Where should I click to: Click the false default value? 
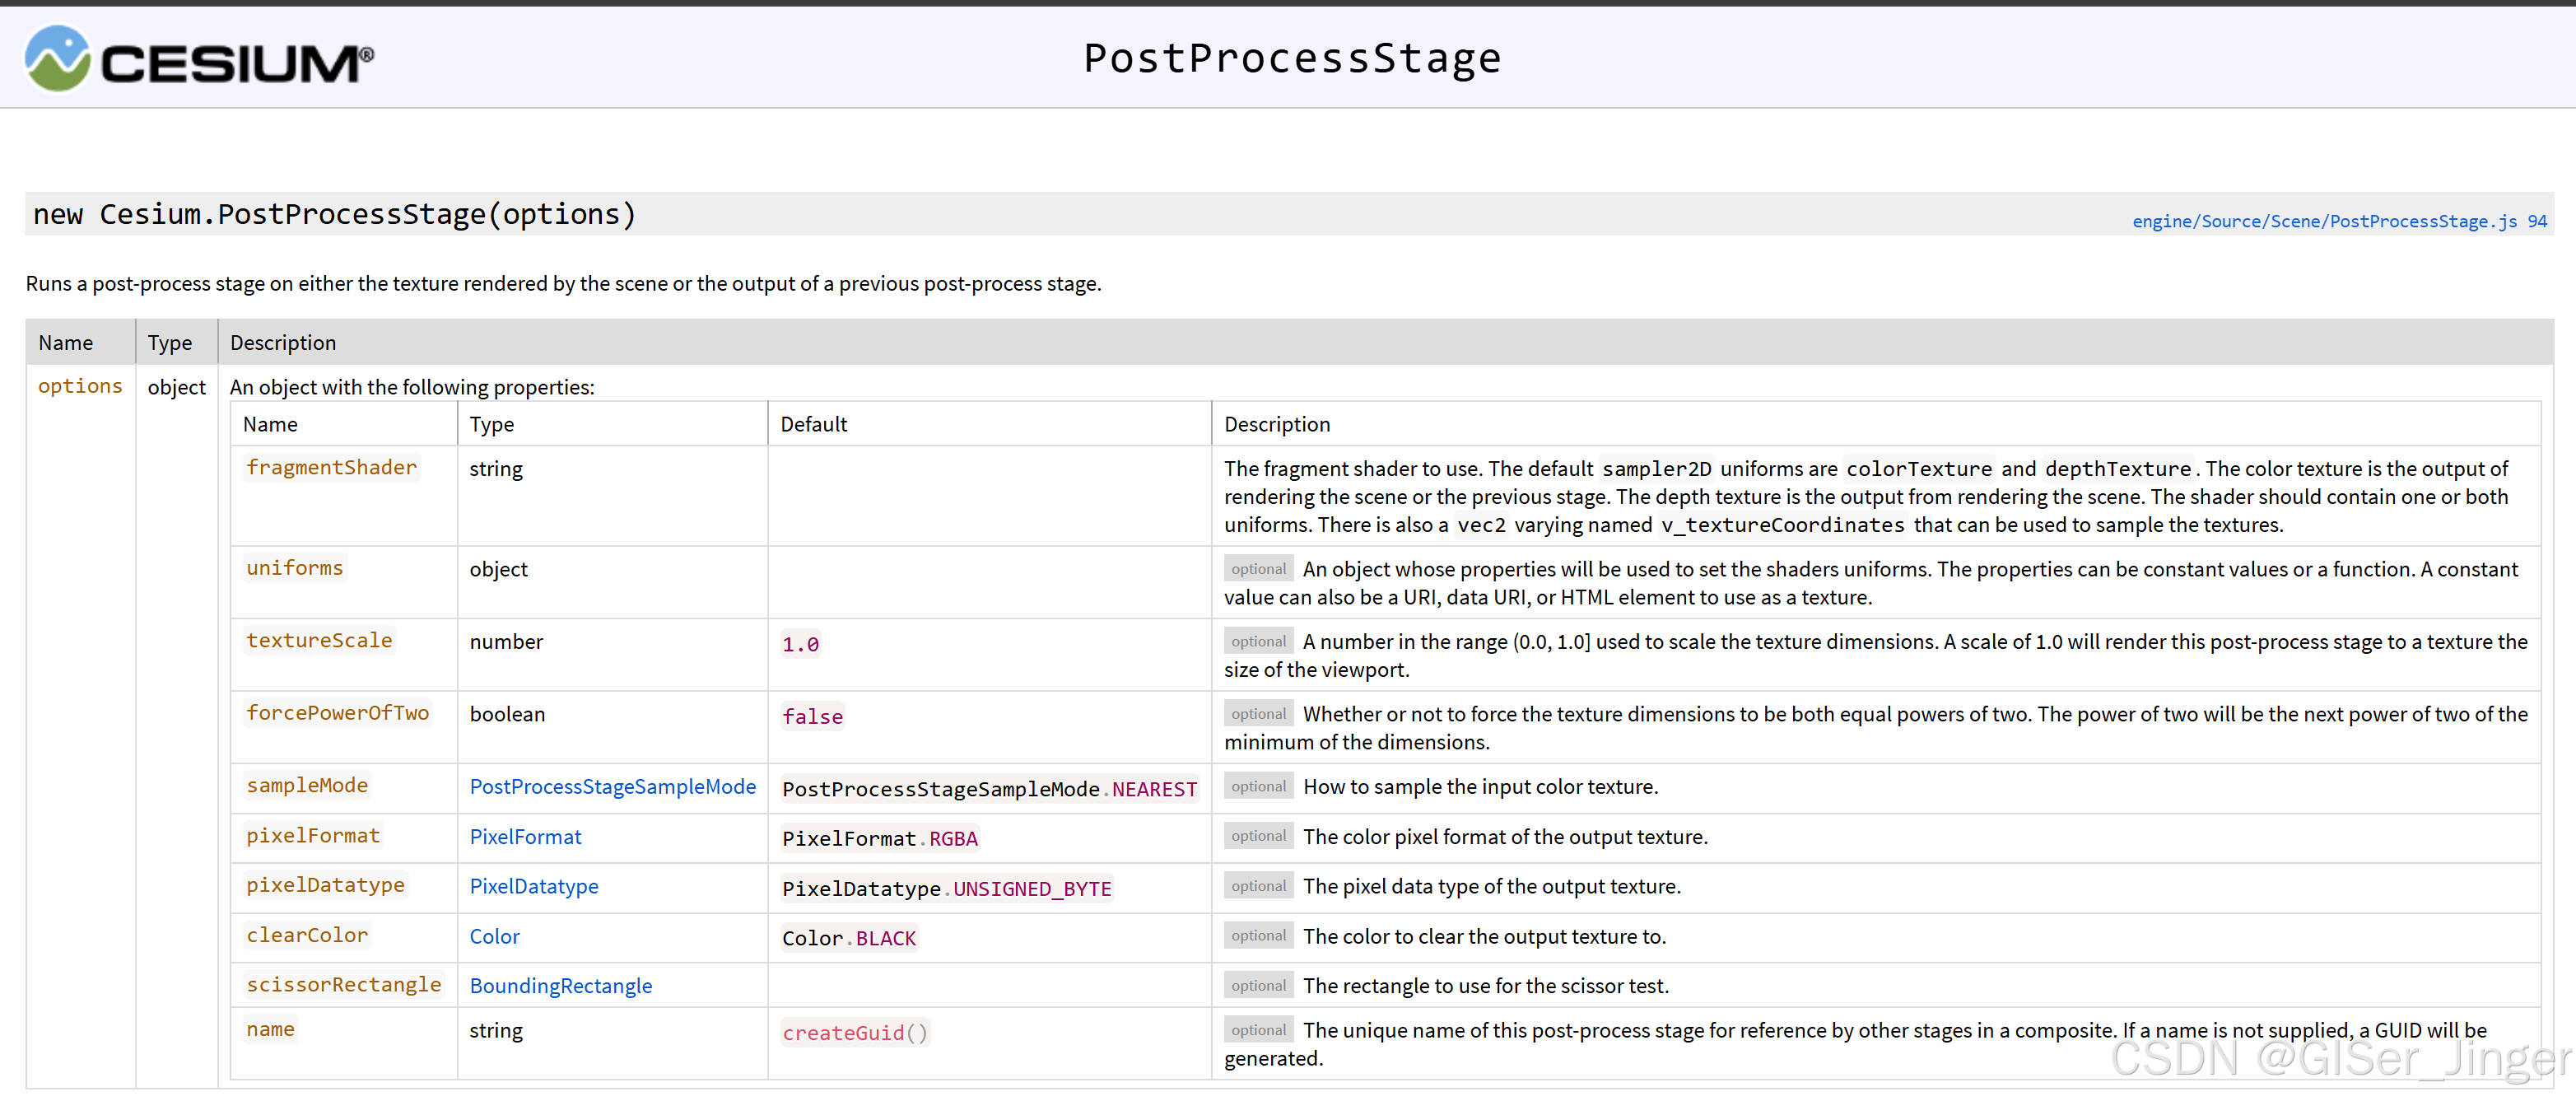(x=813, y=717)
